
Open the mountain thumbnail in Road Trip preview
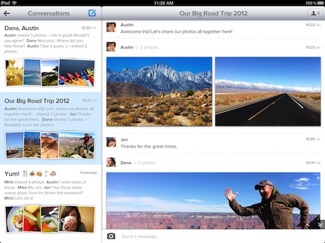pyautogui.click(x=32, y=145)
